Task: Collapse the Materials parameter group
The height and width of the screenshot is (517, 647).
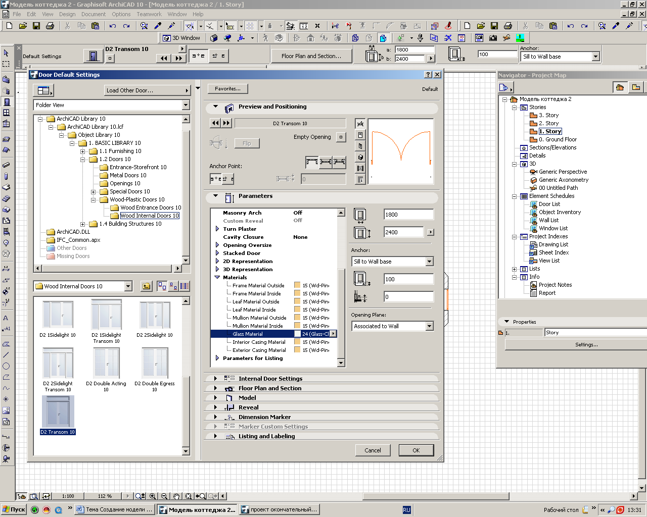Action: pyautogui.click(x=217, y=277)
